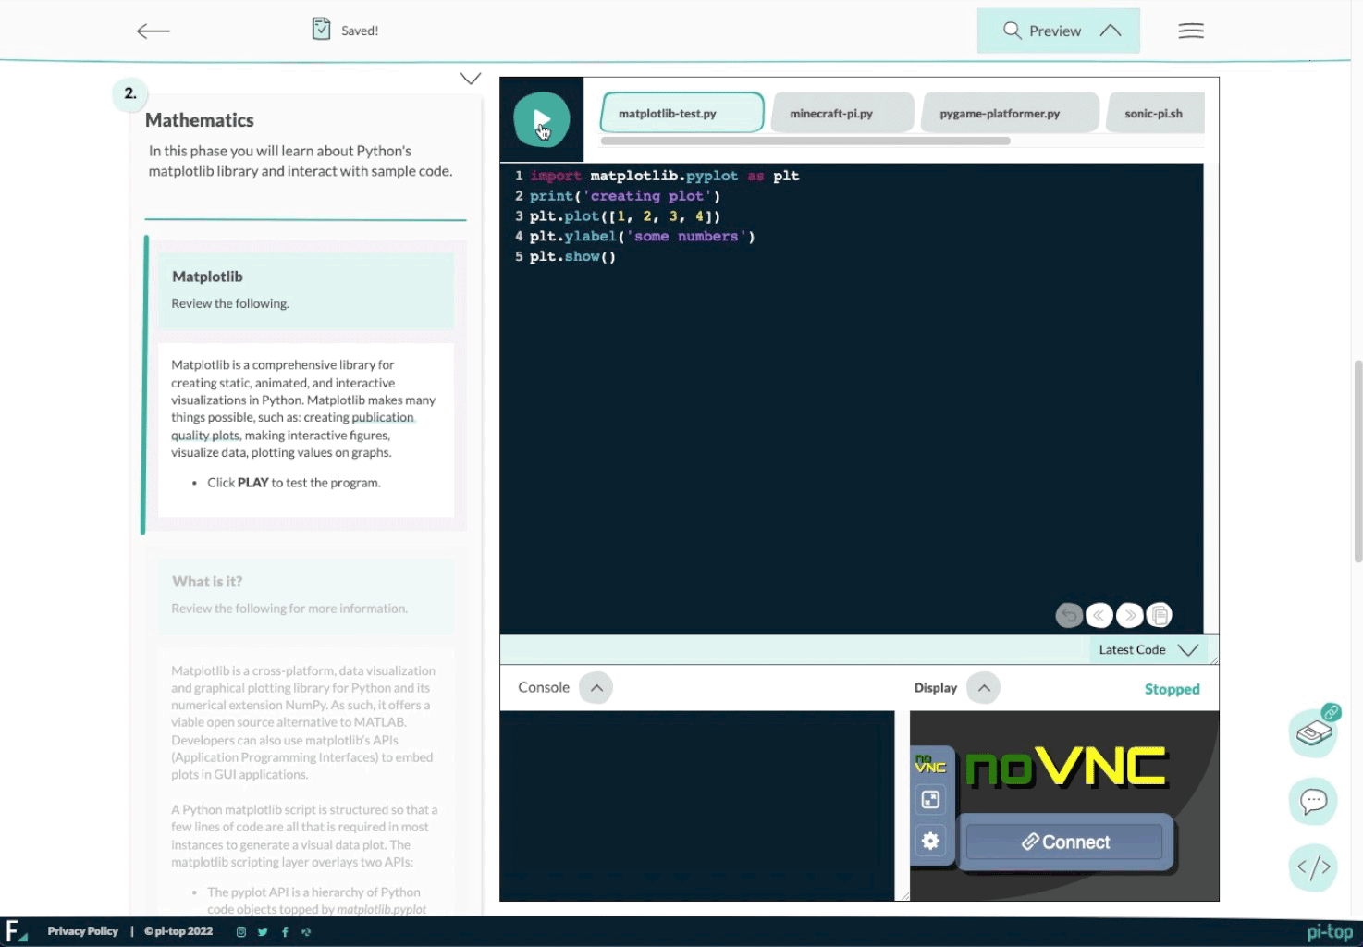Collapse the Console panel
Viewport: 1363px width, 947px height.
[596, 688]
